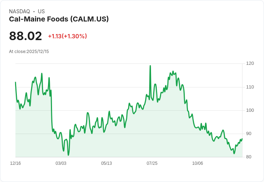Click the 110 price axis label

tap(250, 87)
